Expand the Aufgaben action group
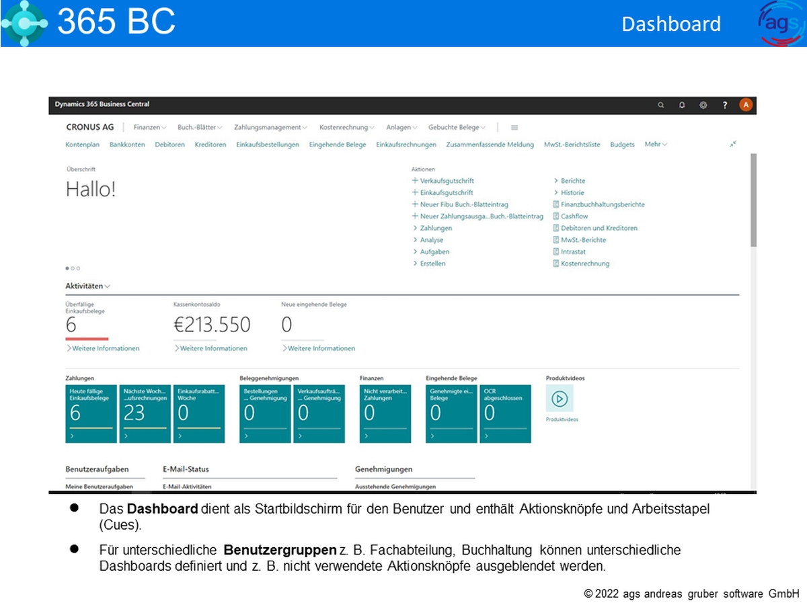 coord(430,252)
